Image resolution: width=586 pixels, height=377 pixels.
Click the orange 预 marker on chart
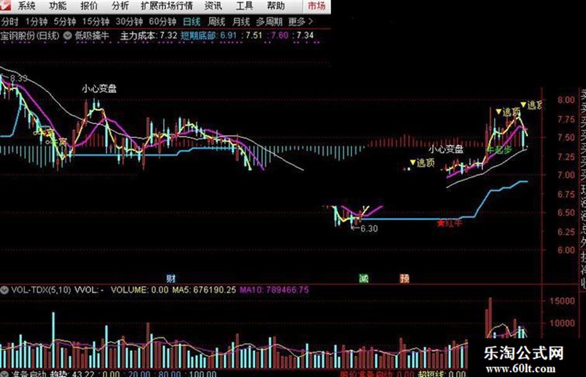[404, 279]
